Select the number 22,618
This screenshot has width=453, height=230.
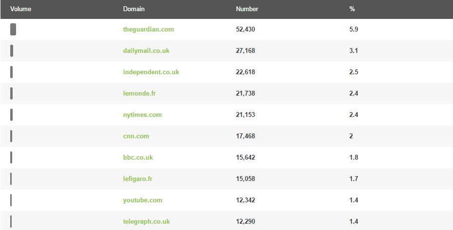[246, 72]
